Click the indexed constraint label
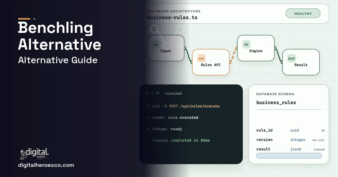The image size is (338, 177). (x=319, y=149)
